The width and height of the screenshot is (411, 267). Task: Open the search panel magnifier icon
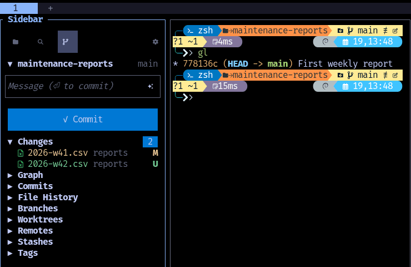pos(41,42)
